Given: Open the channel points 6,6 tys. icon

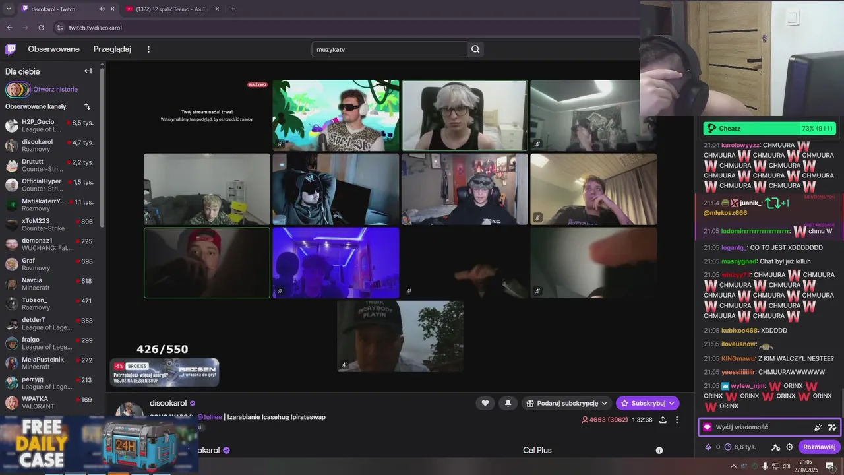Looking at the screenshot, I should [x=728, y=447].
